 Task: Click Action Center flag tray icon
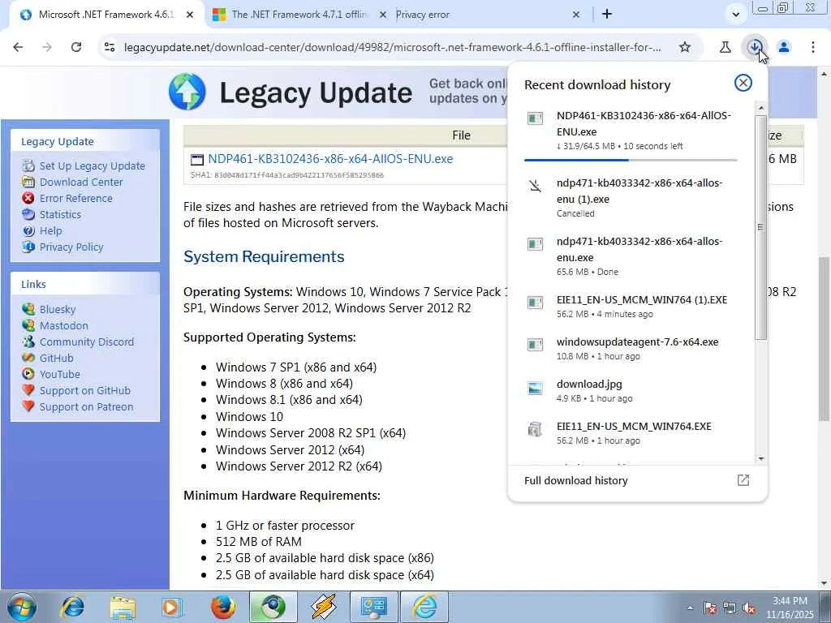pos(709,608)
